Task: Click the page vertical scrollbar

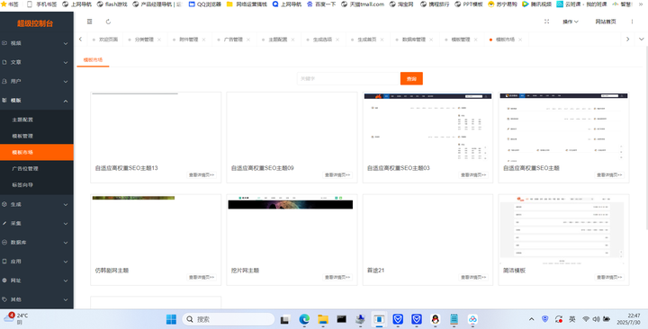Action: coord(646,138)
